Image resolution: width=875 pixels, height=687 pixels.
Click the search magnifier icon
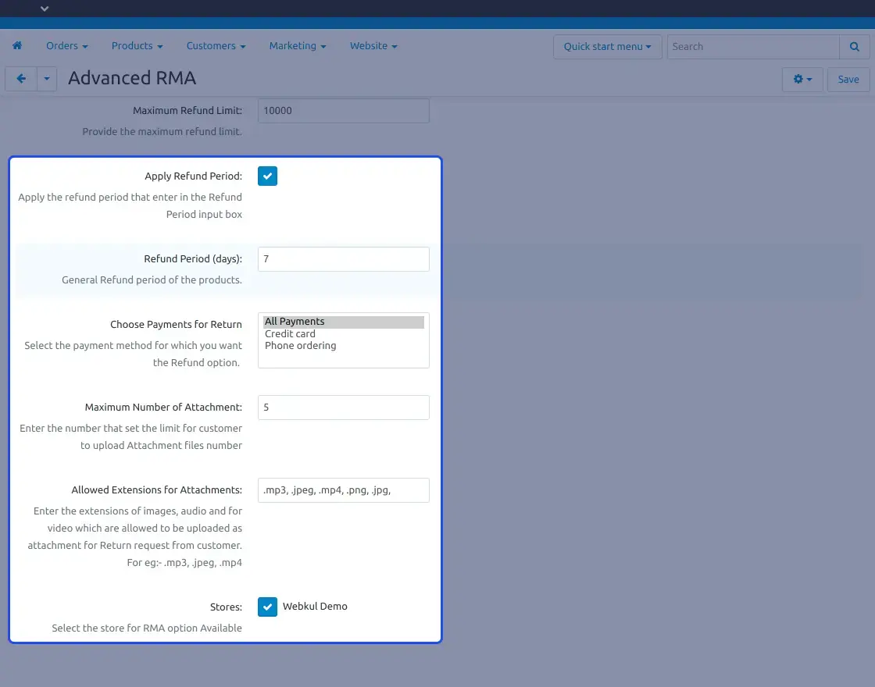click(854, 47)
